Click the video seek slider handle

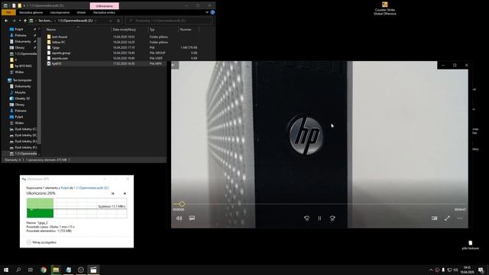click(x=182, y=204)
